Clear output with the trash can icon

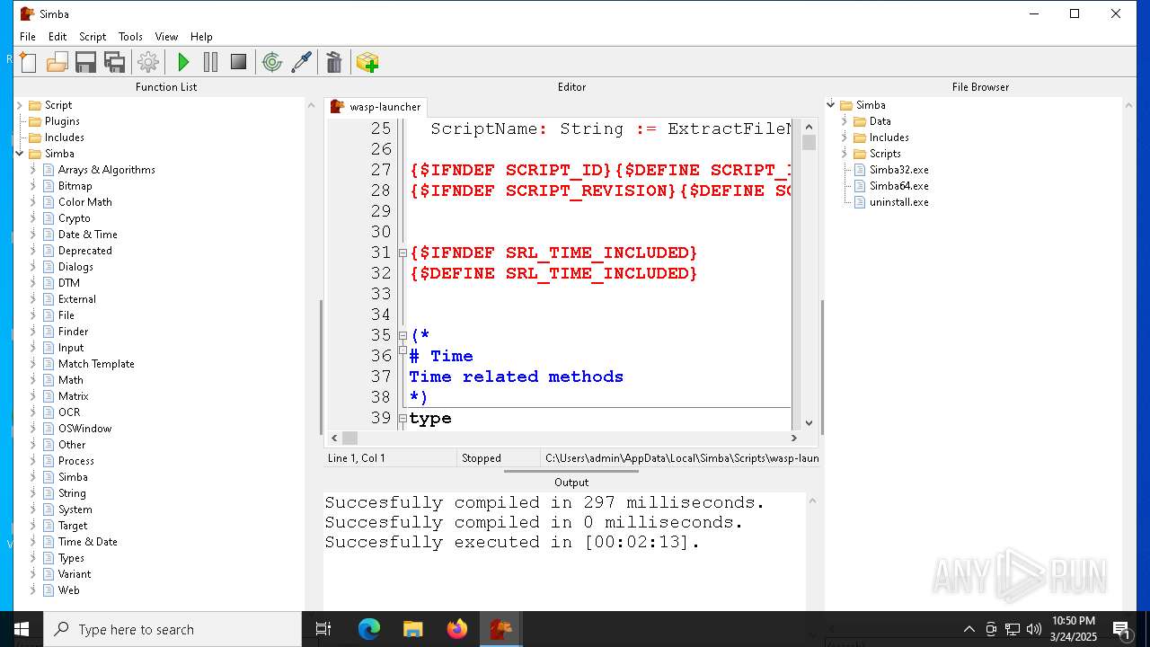[334, 62]
